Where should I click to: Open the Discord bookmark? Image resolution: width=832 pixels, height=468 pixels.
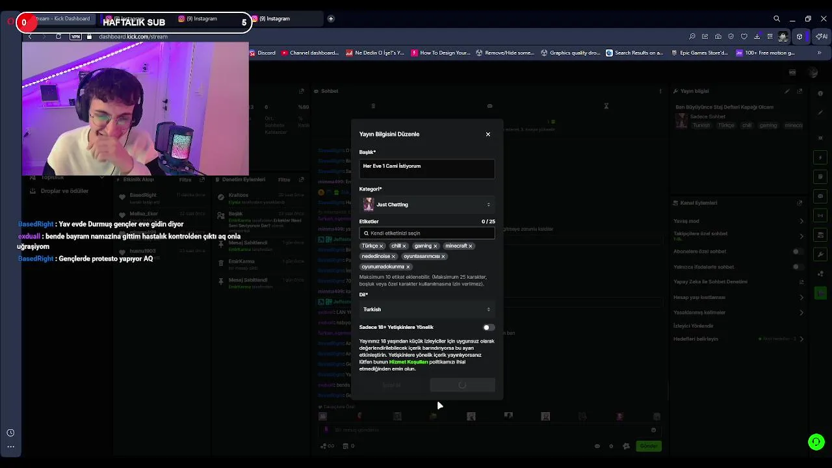(x=263, y=53)
